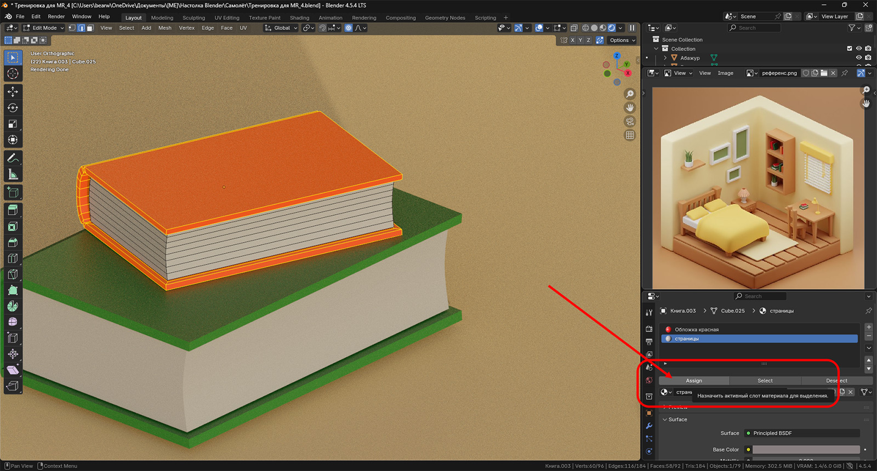Choose the 3D Cursor tool
Screen dimensions: 877x471
(13, 74)
